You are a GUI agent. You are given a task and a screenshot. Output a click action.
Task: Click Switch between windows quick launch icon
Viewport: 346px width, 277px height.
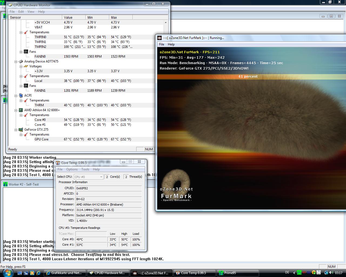click(26, 273)
